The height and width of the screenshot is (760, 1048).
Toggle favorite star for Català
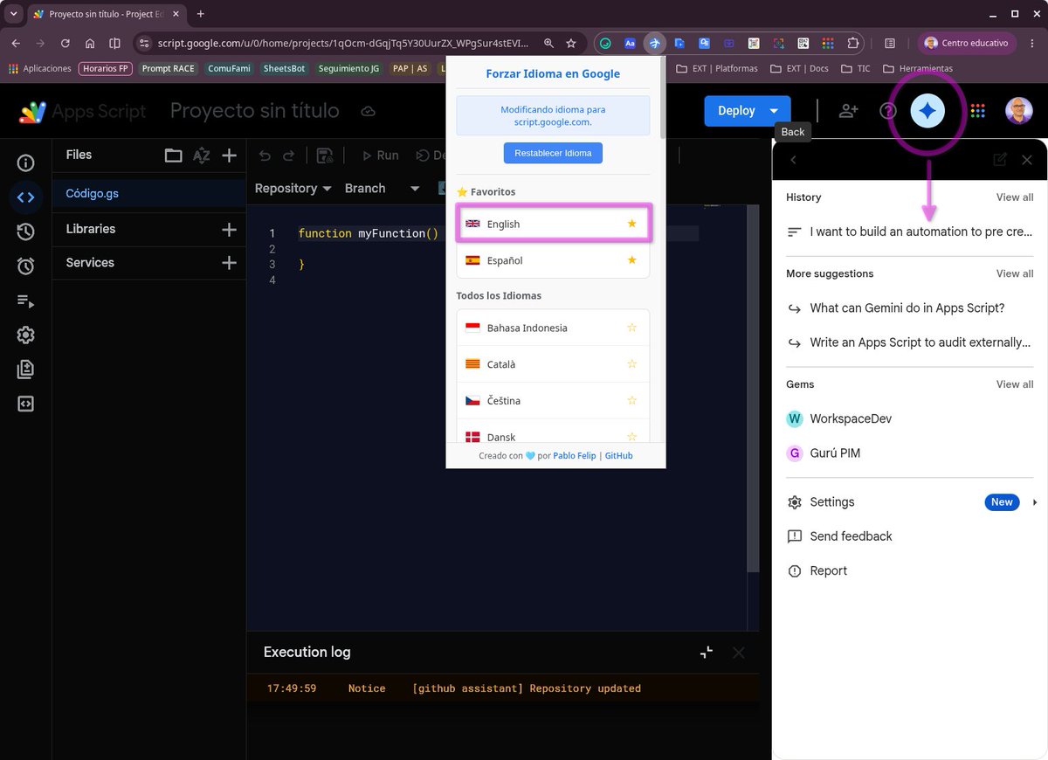(632, 364)
